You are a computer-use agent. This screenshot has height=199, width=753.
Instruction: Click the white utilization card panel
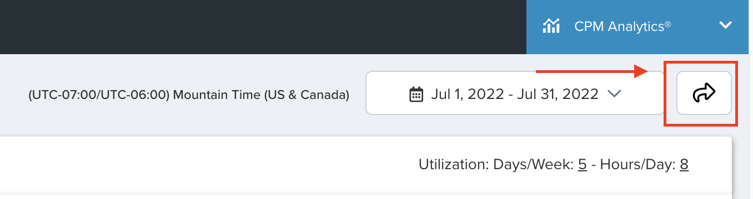tap(366, 165)
